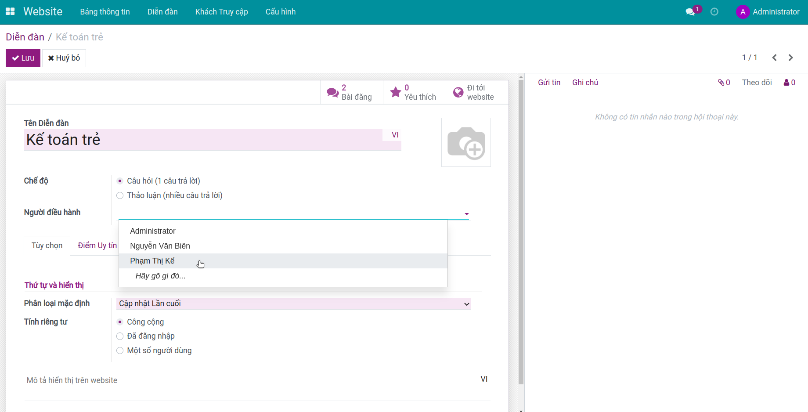Image resolution: width=808 pixels, height=412 pixels.
Task: Click the Tên Diễn đàn name field
Action: click(x=202, y=140)
